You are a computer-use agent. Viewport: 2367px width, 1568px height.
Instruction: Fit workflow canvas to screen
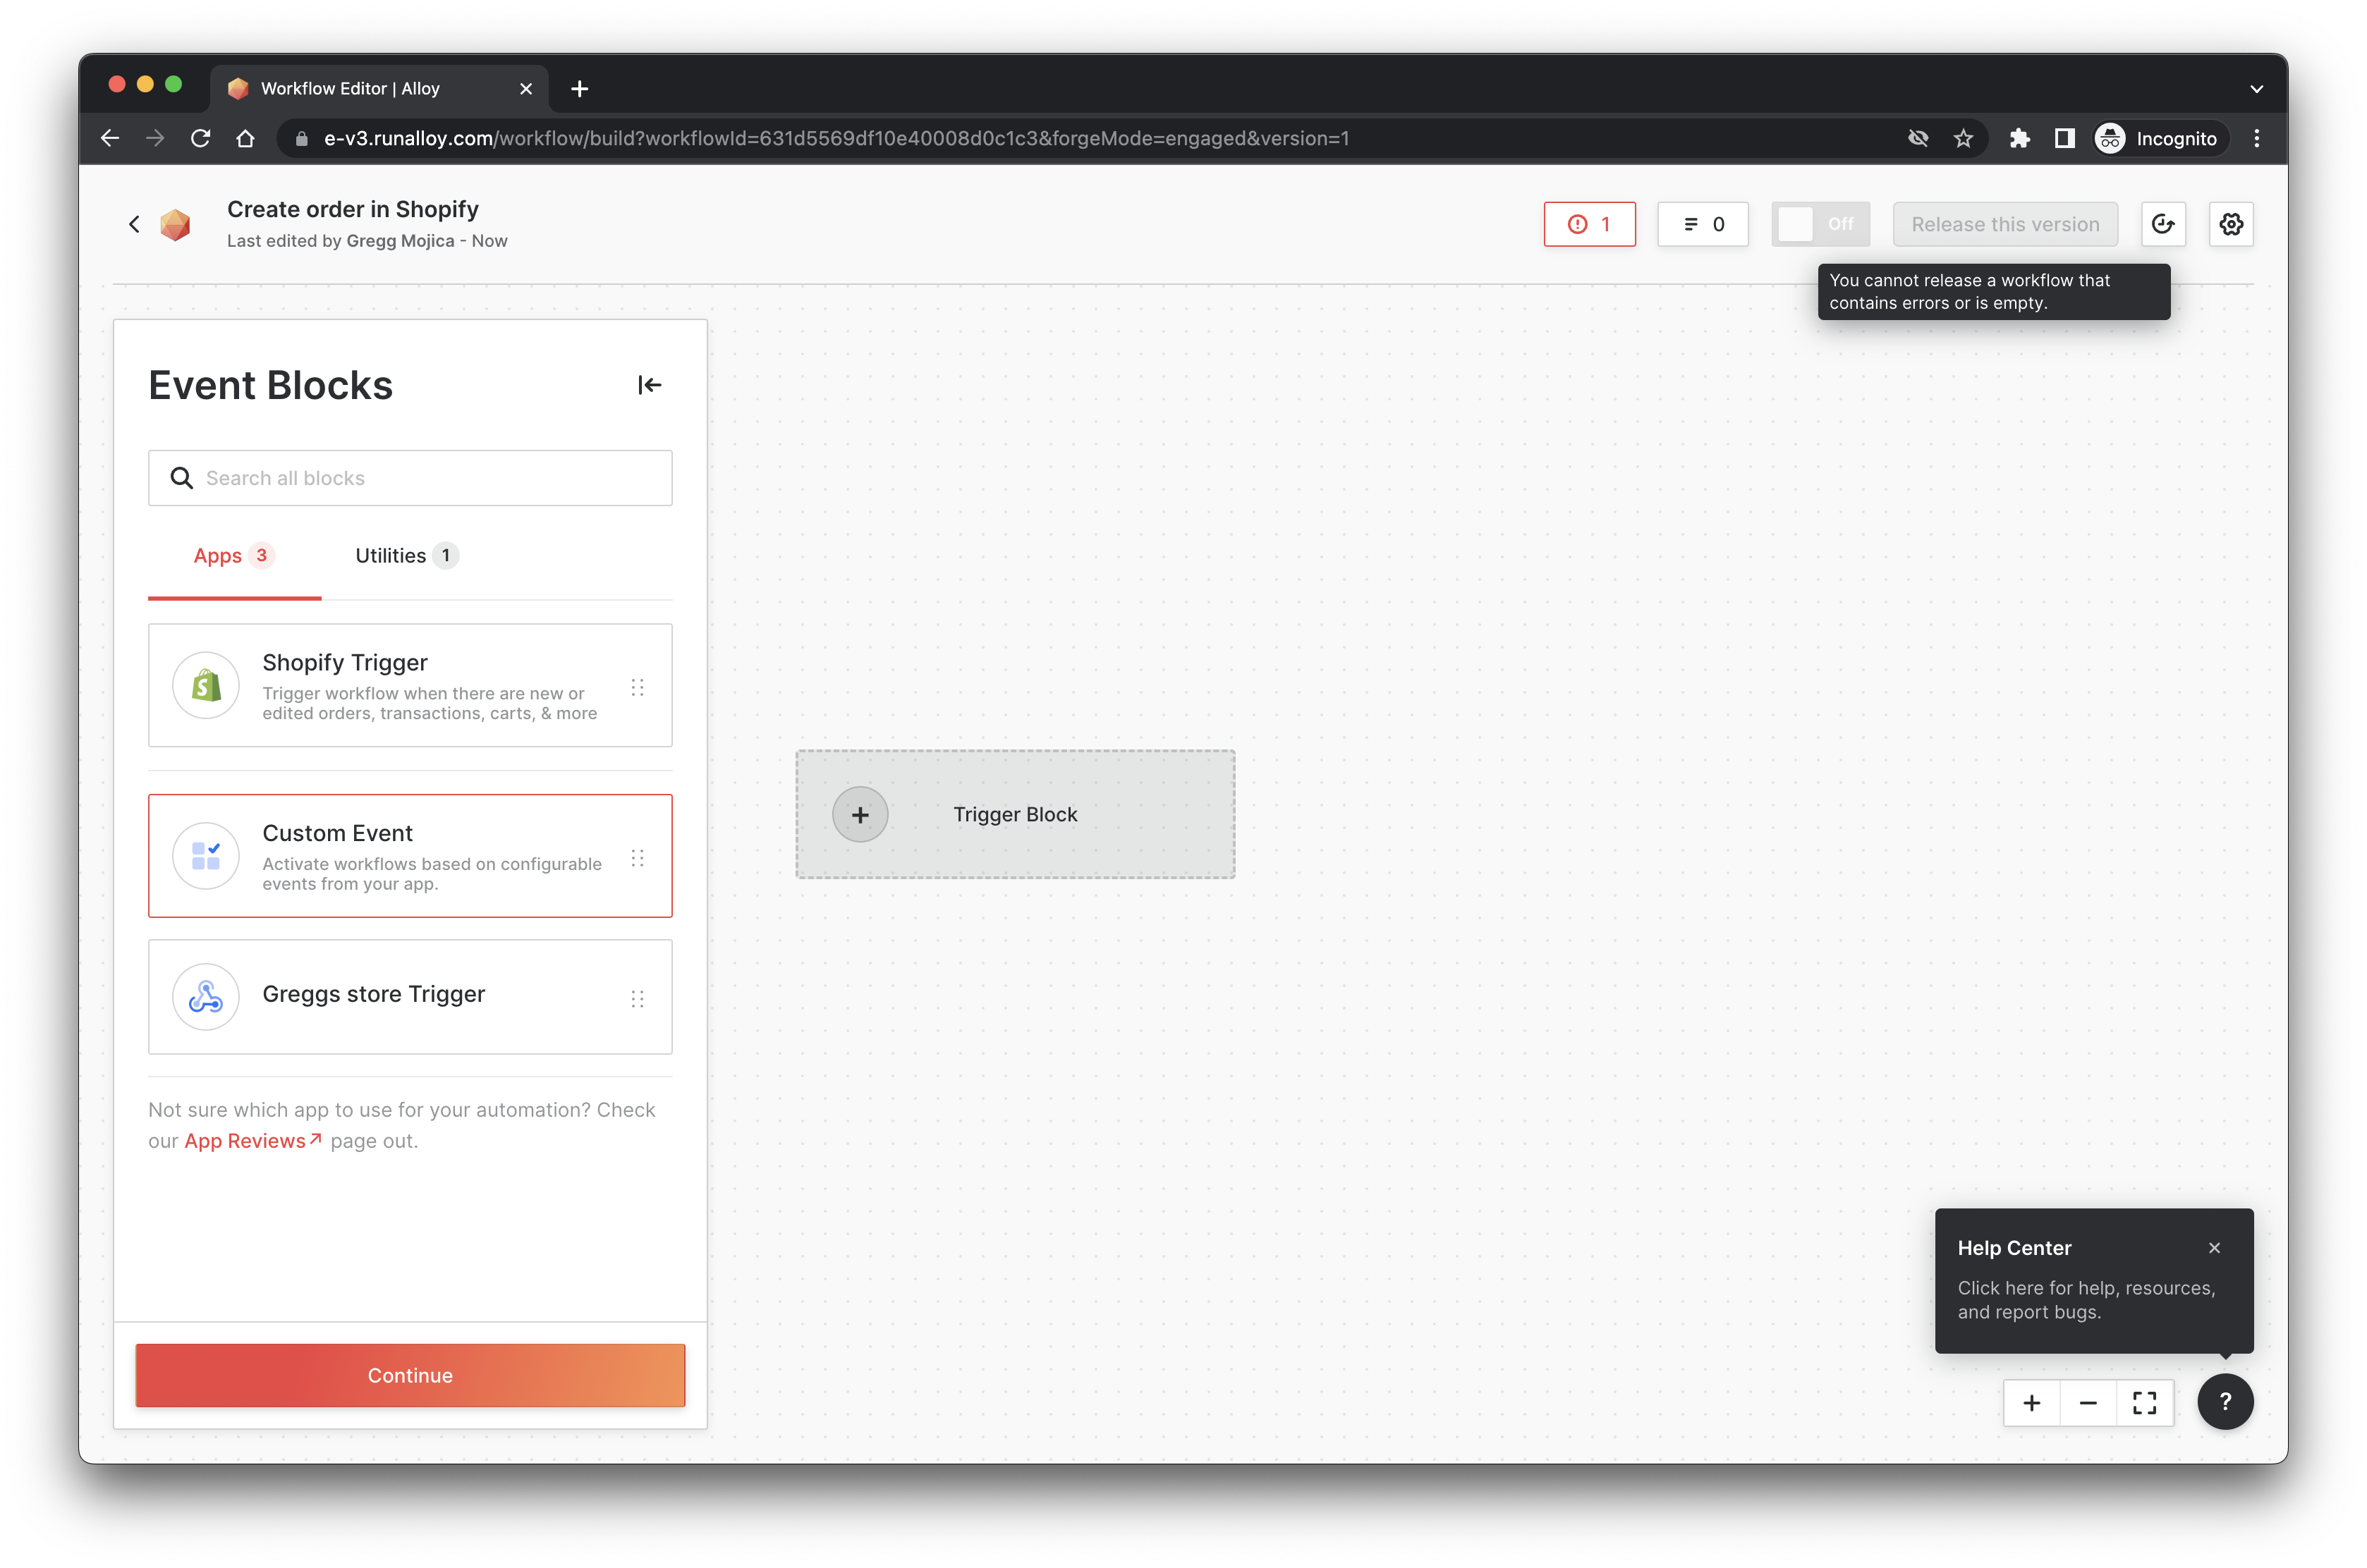coord(2144,1403)
